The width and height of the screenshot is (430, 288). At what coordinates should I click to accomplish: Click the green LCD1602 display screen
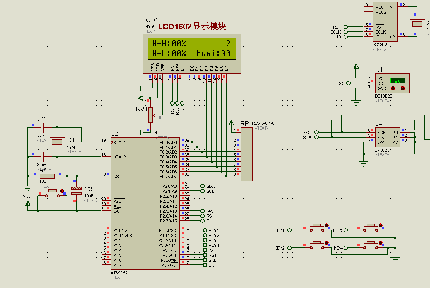pyautogui.click(x=192, y=49)
